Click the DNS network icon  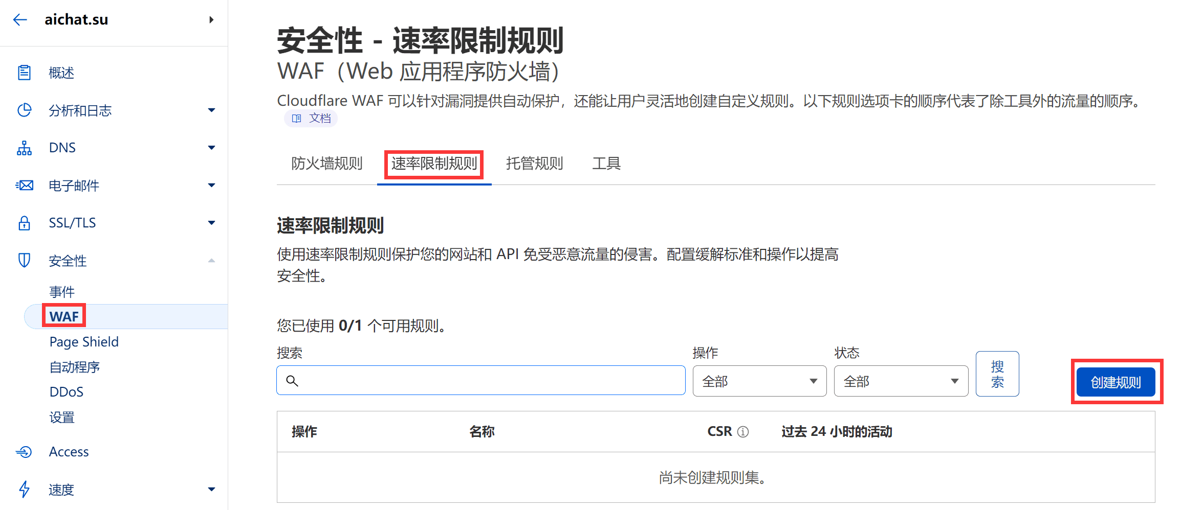[x=24, y=148]
